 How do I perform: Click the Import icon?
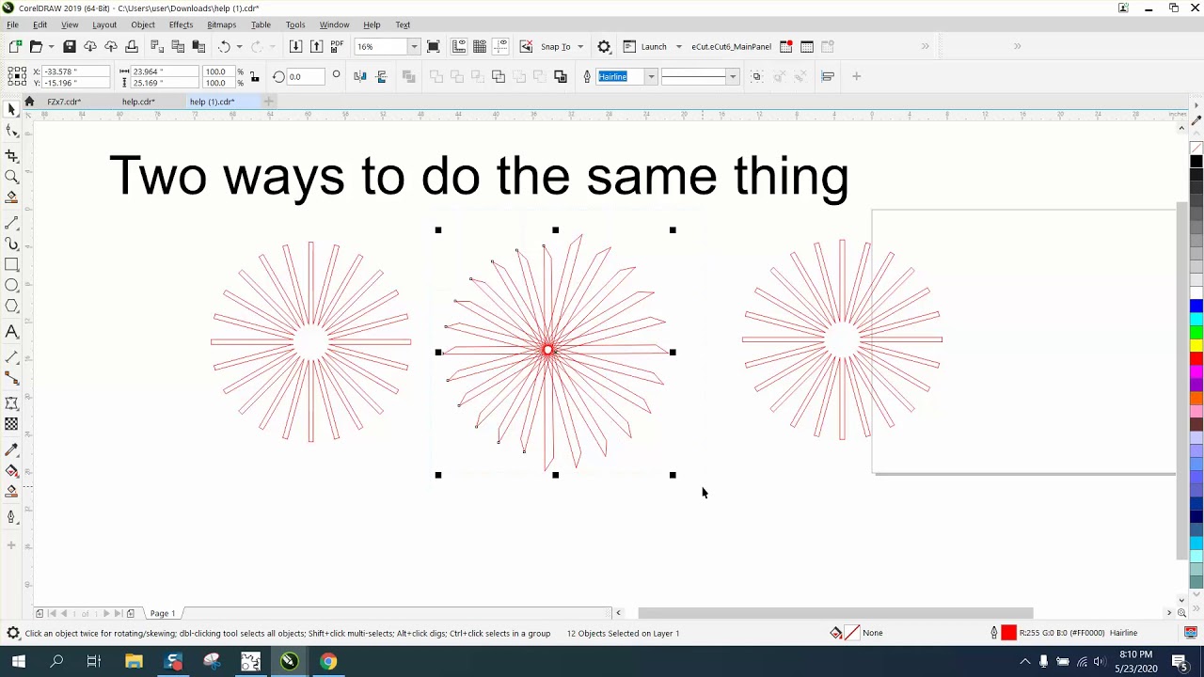click(295, 46)
